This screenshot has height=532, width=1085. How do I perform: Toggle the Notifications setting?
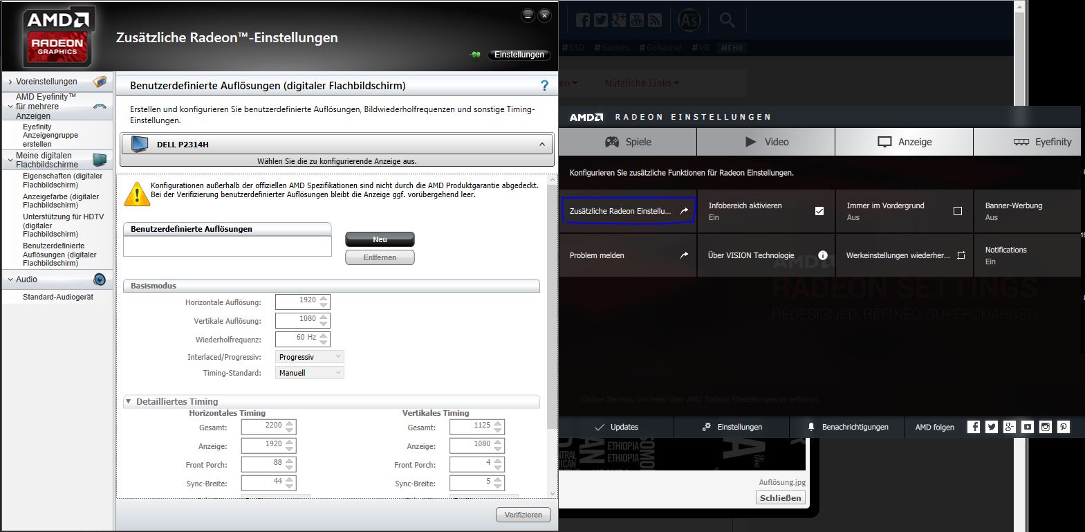coord(1027,255)
